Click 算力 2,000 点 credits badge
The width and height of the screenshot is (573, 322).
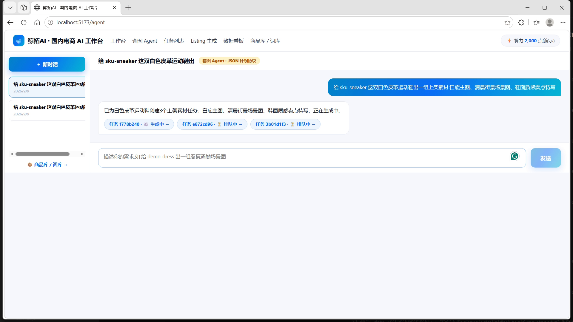tap(530, 41)
